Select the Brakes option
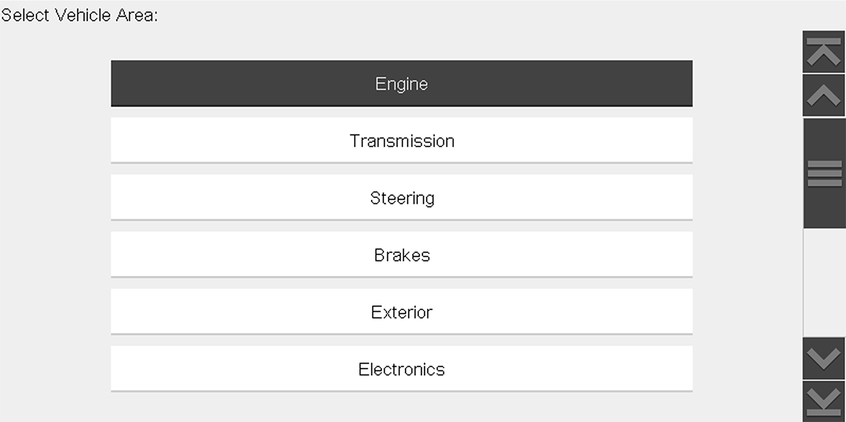The image size is (846, 422). point(401,255)
